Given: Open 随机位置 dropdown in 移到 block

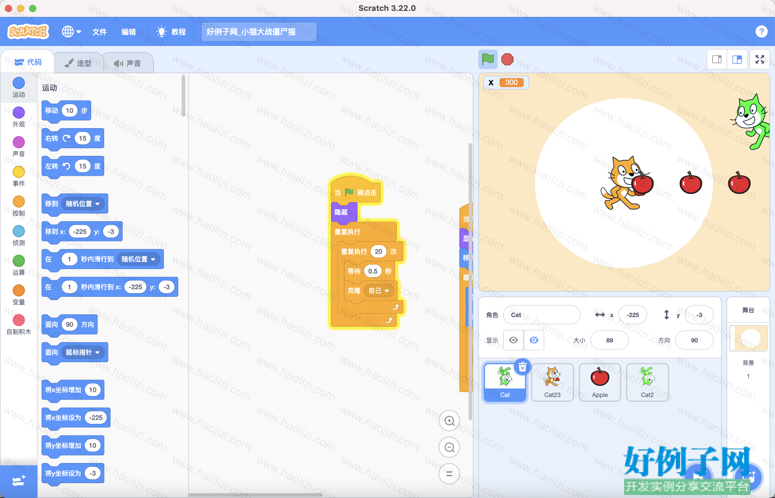Looking at the screenshot, I should tap(83, 203).
